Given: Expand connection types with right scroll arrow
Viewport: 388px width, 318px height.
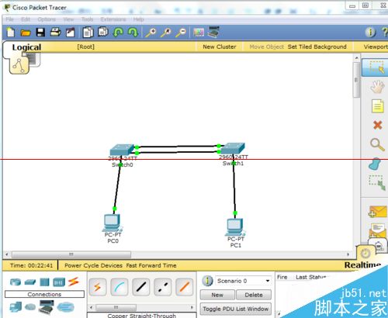Looking at the screenshot, I should pos(192,307).
